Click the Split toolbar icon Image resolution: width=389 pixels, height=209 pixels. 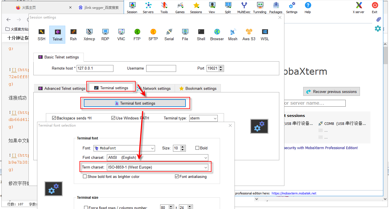(x=228, y=7)
